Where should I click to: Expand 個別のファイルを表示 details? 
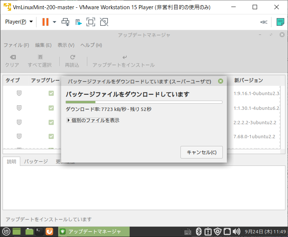pos(93,120)
